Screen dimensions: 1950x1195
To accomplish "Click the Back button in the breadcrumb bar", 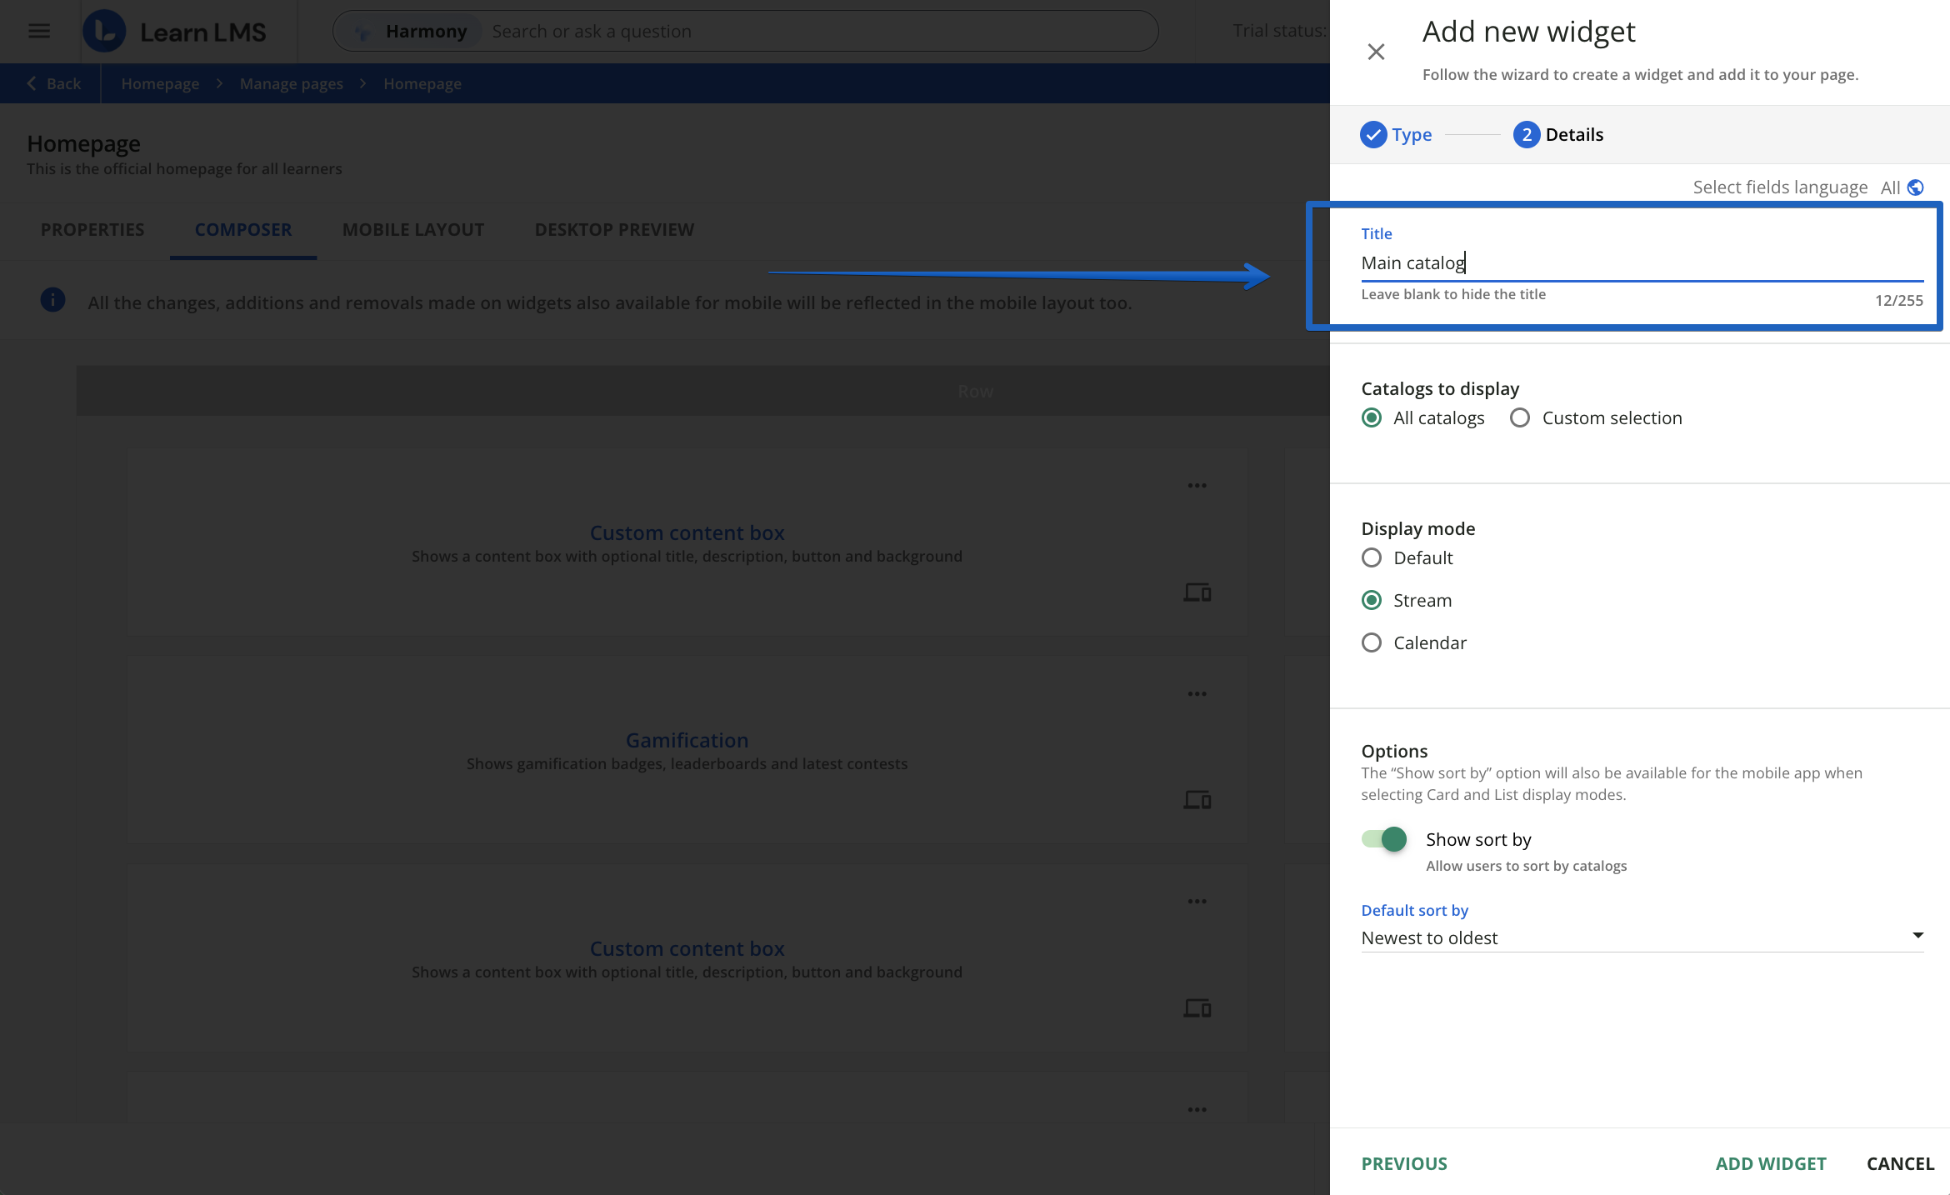I will [x=53, y=83].
